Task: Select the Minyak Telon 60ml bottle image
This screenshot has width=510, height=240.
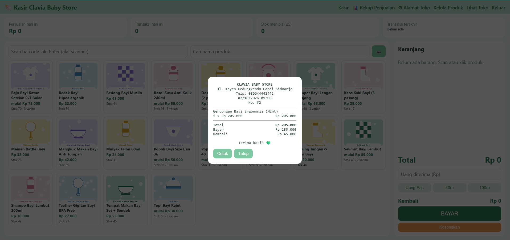Action: coord(126,133)
